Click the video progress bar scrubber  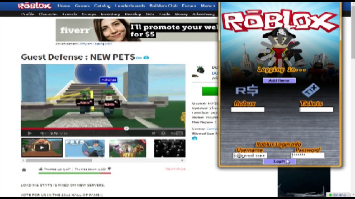(x=126, y=129)
